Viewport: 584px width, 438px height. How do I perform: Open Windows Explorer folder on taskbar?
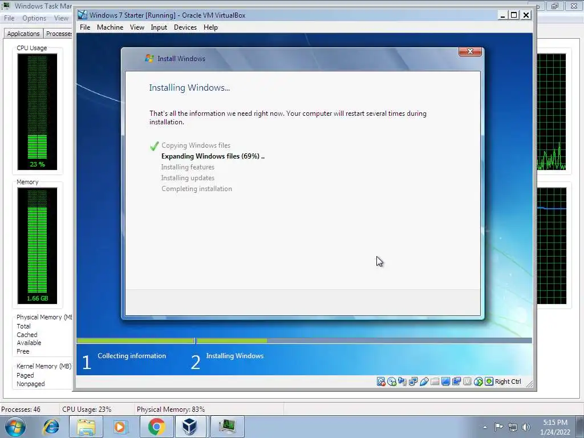[x=86, y=427]
